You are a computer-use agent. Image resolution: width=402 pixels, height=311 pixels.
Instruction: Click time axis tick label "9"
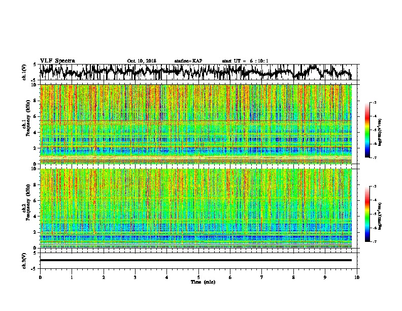point(325,277)
